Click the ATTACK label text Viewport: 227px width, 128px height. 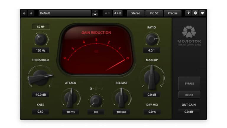71,83
